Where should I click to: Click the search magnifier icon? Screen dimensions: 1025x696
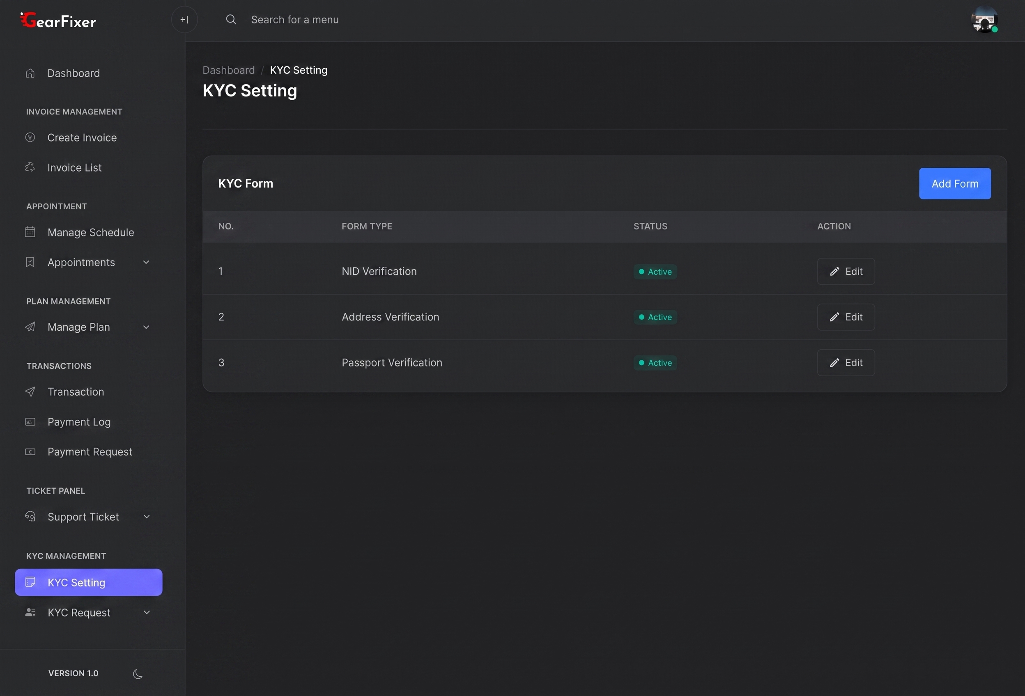[231, 19]
